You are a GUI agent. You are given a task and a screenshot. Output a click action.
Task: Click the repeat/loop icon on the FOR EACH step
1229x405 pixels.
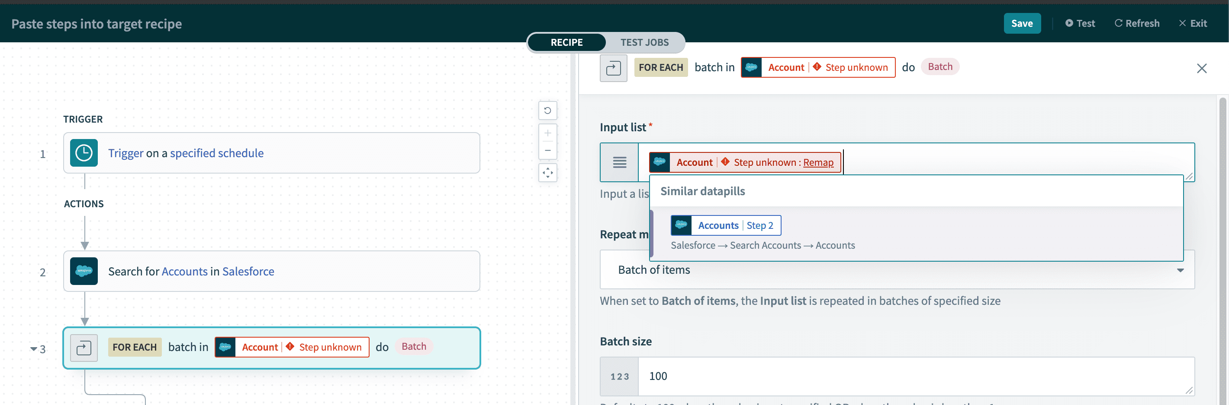coord(84,348)
